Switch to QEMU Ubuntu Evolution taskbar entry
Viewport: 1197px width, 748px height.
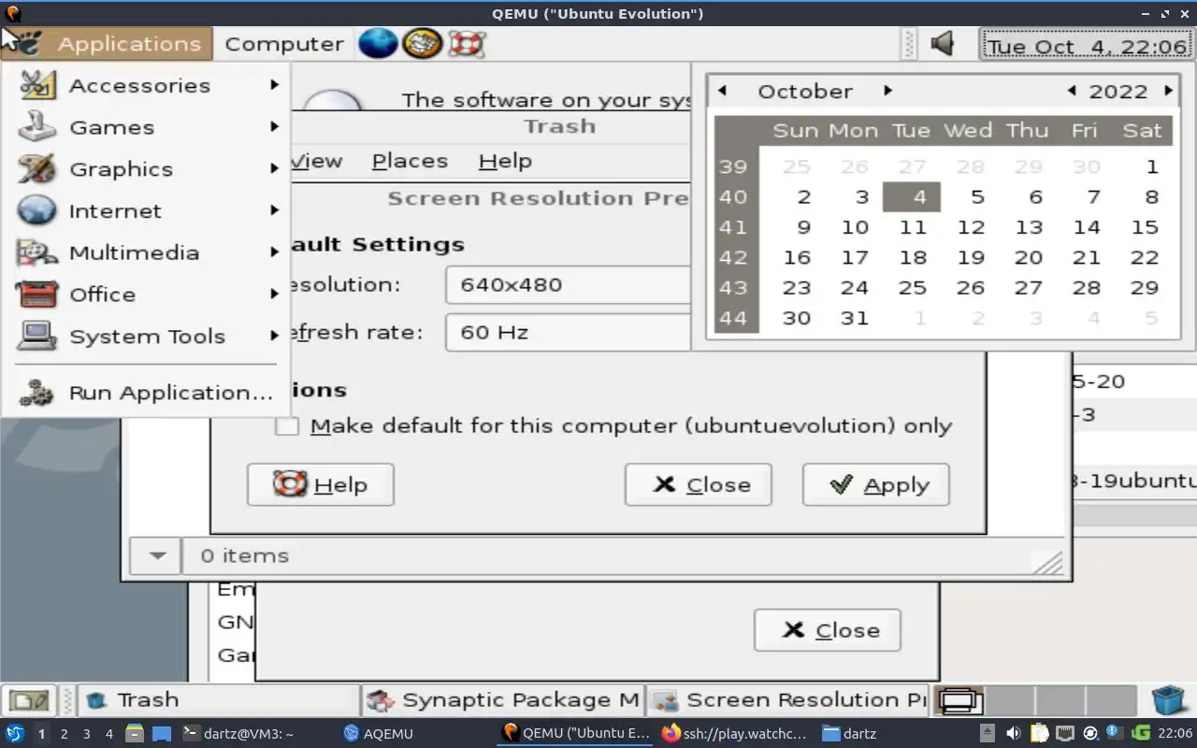coord(575,734)
